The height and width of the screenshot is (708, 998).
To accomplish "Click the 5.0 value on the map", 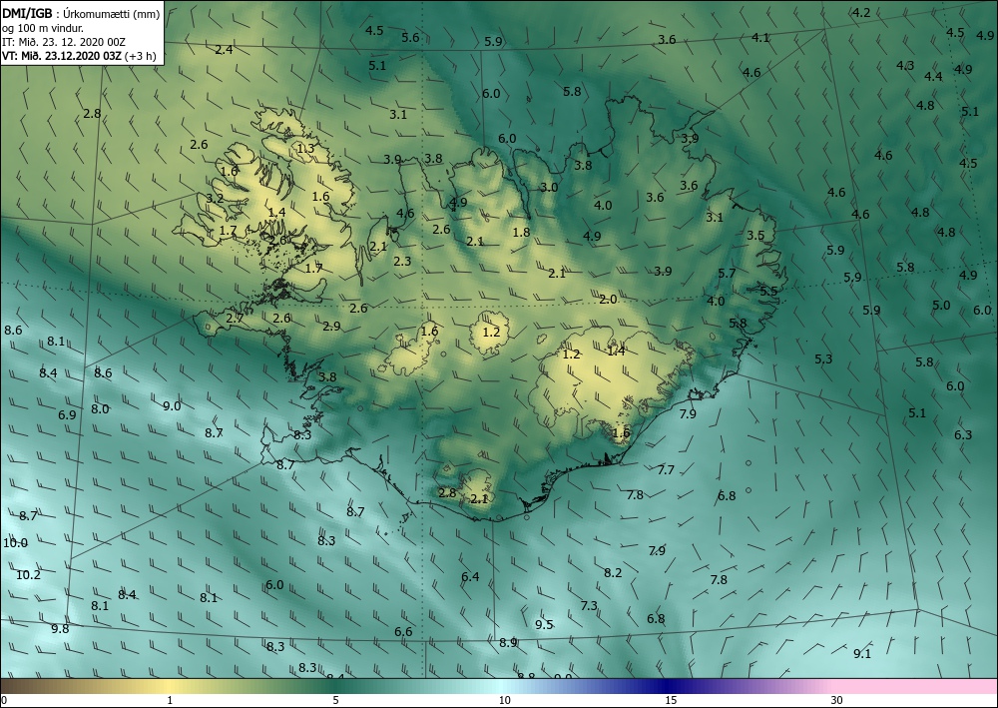I will click(941, 305).
